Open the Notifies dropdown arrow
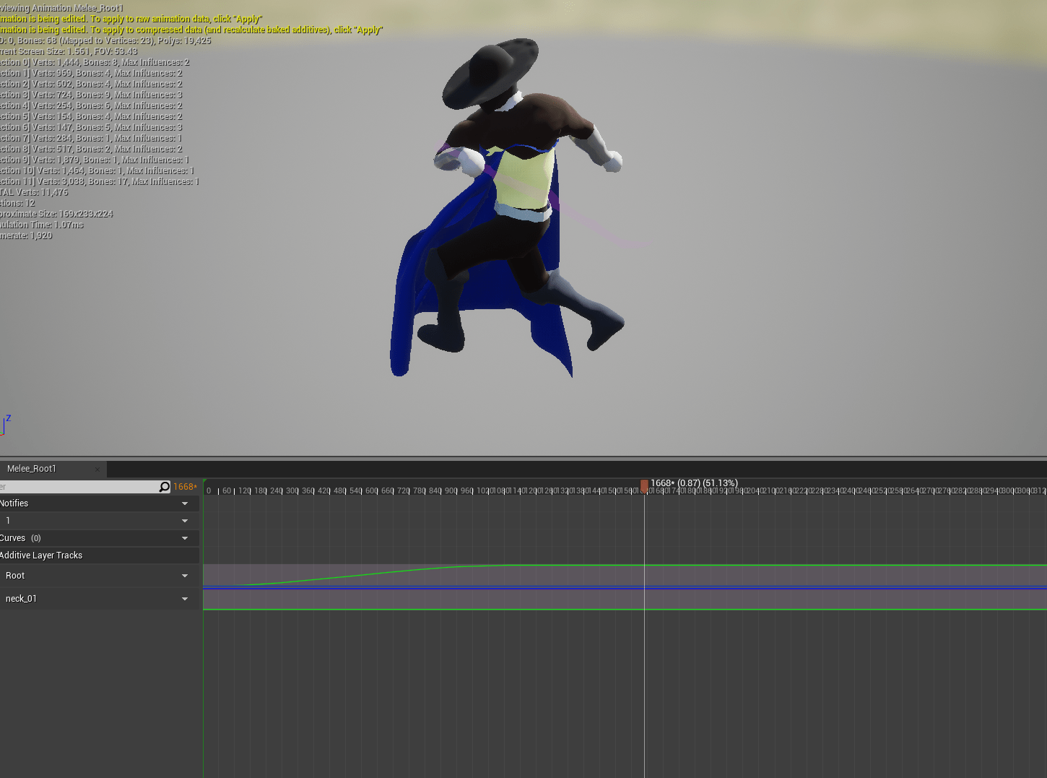This screenshot has width=1047, height=778. (185, 503)
